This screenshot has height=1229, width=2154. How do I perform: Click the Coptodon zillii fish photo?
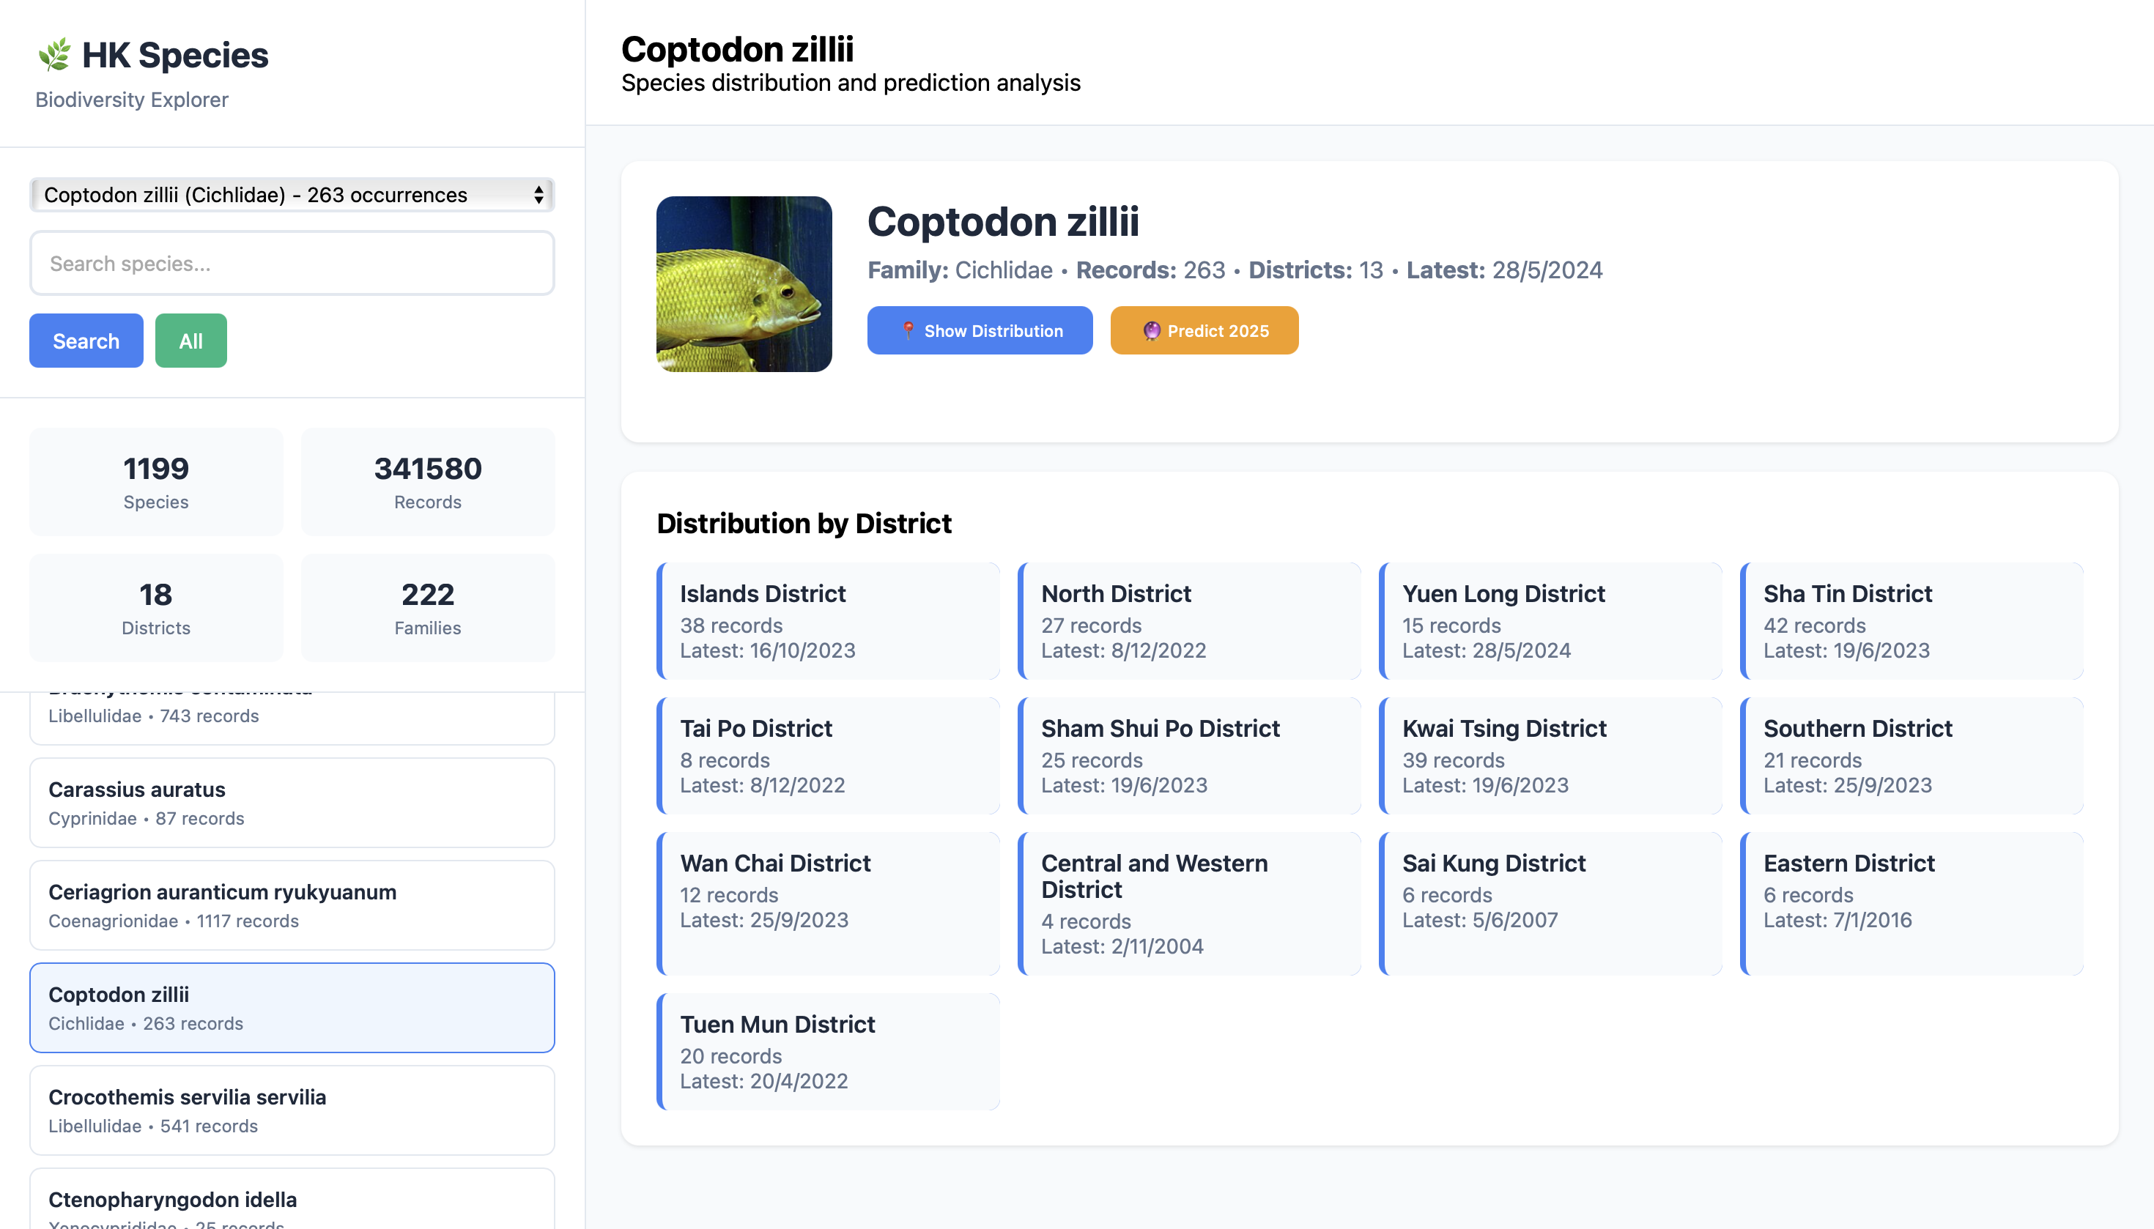[x=744, y=283]
